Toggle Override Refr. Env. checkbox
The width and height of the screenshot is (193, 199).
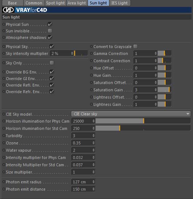[52, 92]
